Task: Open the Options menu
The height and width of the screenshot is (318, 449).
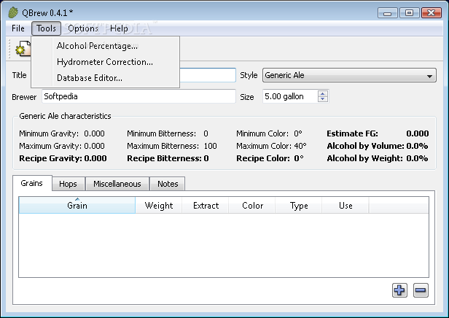Action: tap(83, 28)
